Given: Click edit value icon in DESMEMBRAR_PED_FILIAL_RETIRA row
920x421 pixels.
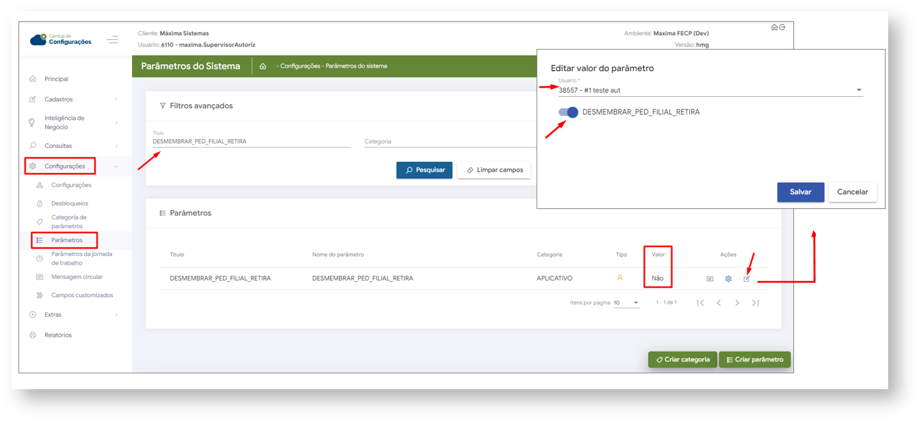Looking at the screenshot, I should (747, 279).
